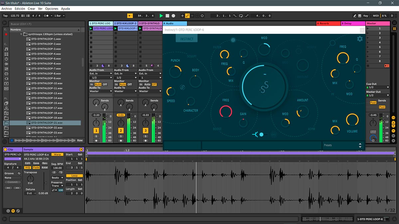Open track 2 Audio To Master dropdown
Image resolution: width=399 pixels, height=224 pixels.
pyautogui.click(x=125, y=91)
